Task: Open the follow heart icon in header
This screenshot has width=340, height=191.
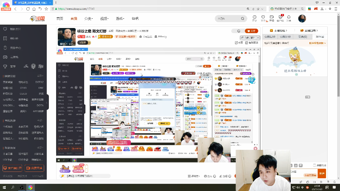Action: (x=263, y=18)
